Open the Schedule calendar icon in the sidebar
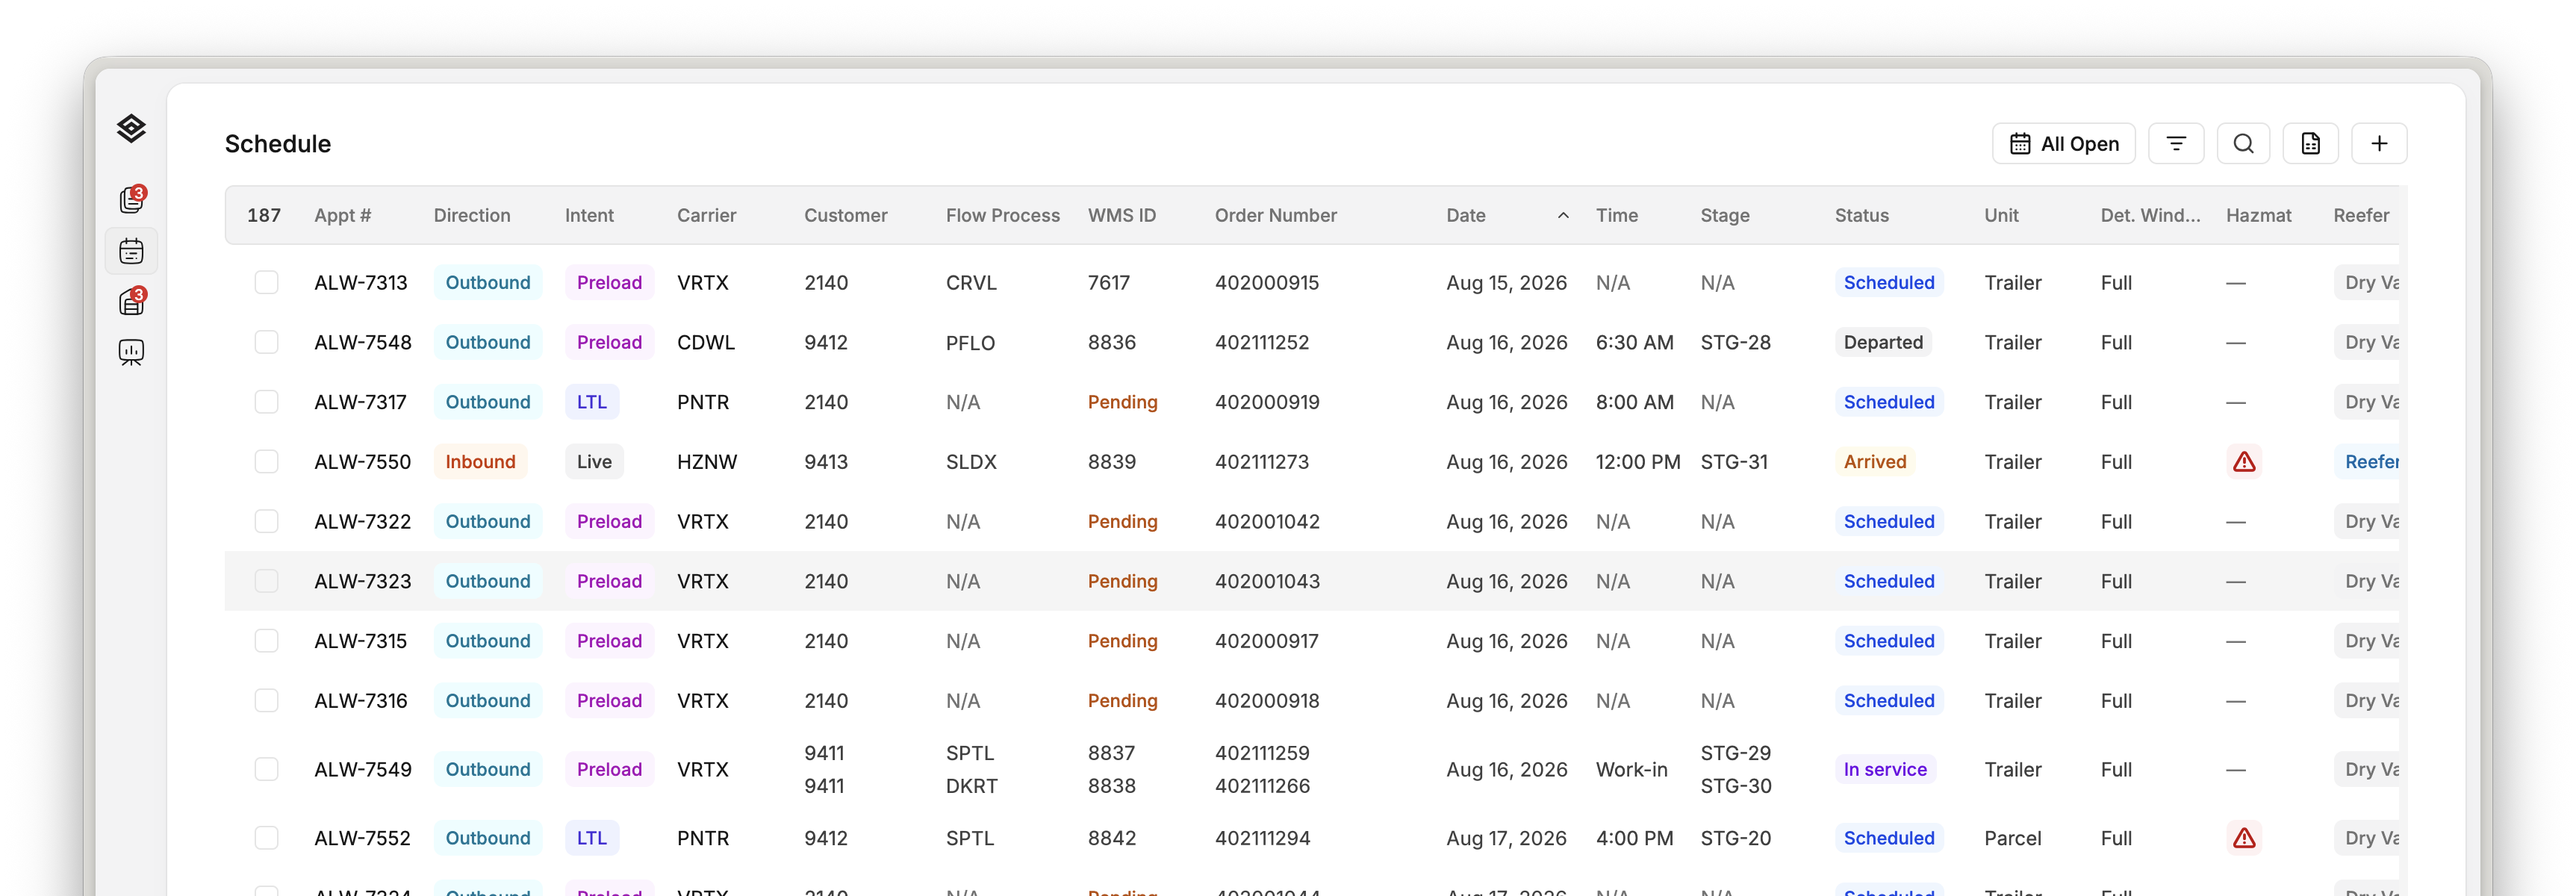 point(131,251)
